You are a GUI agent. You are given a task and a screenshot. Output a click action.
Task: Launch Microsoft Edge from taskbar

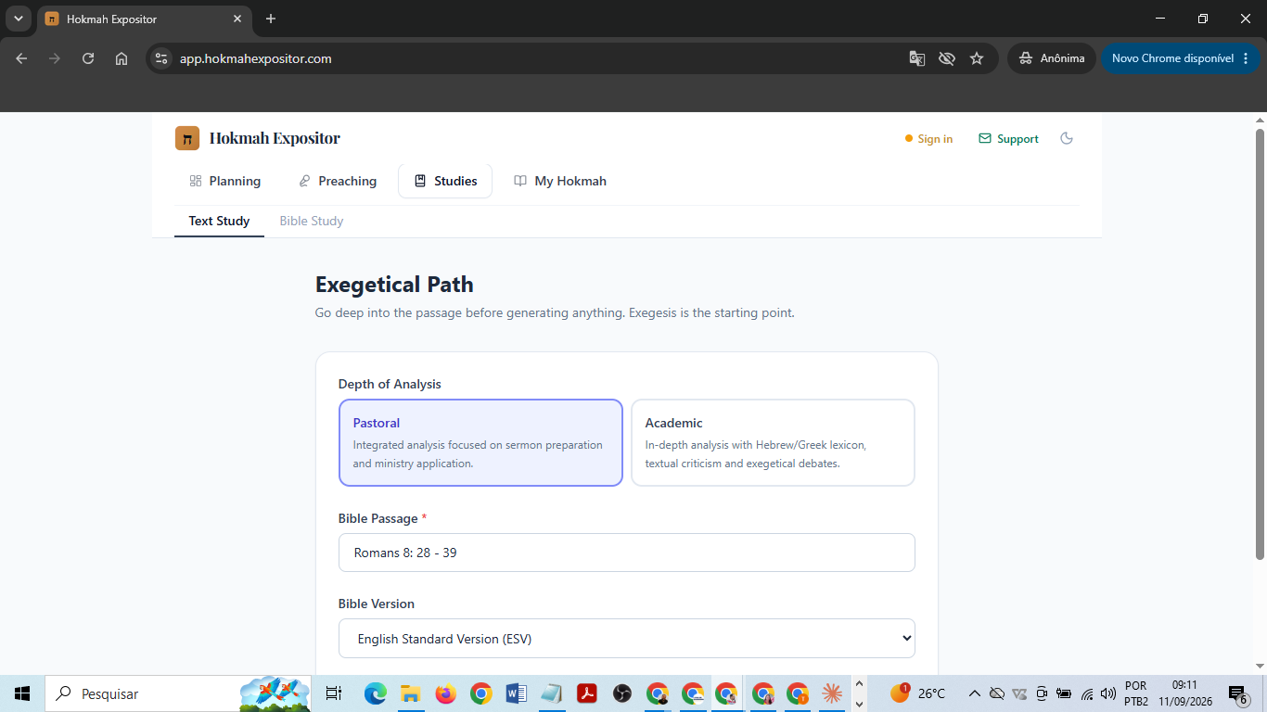pos(376,693)
